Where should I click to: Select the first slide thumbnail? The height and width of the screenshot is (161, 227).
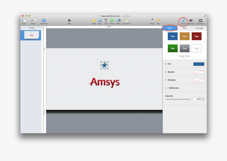click(x=32, y=35)
